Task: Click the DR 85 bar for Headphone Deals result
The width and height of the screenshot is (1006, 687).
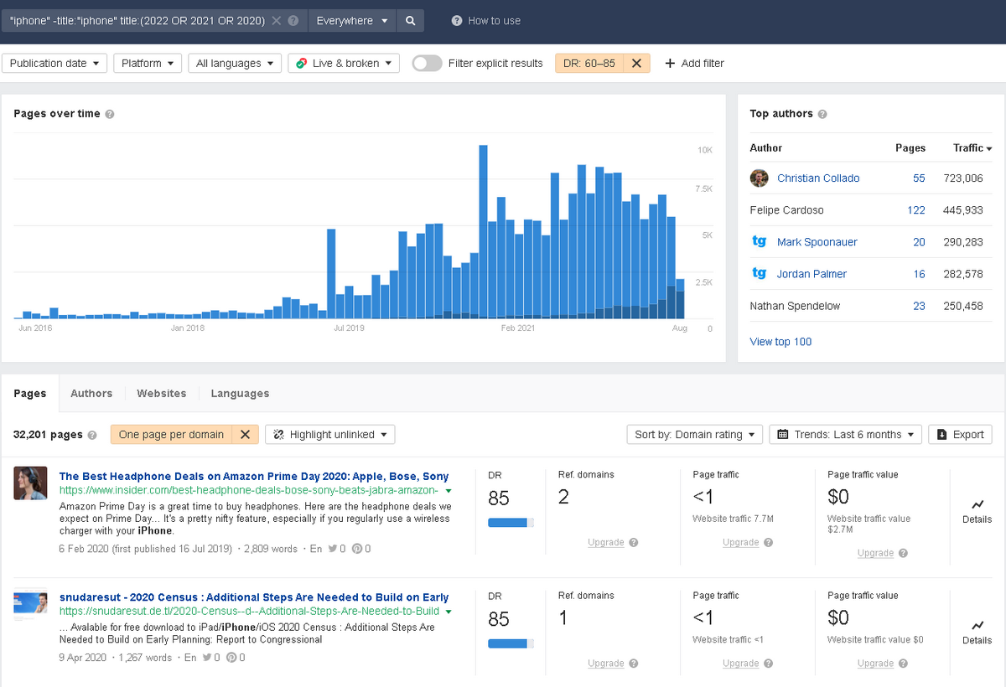Action: click(x=511, y=523)
